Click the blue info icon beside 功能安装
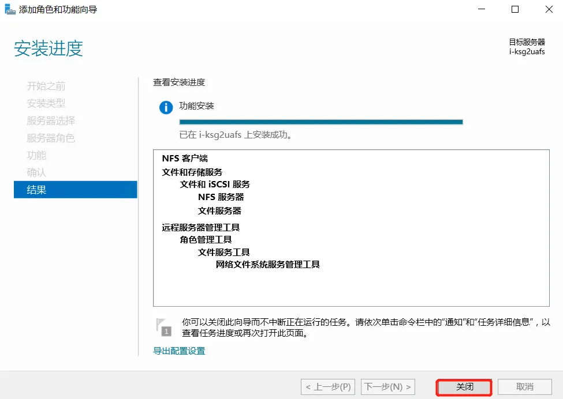This screenshot has height=399, width=563. (x=166, y=107)
